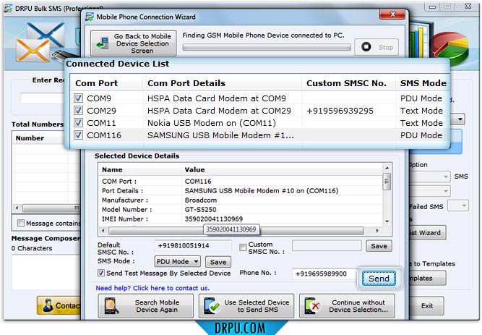
Task: Open the Failed SMS dropdown in main window
Action: point(458,205)
